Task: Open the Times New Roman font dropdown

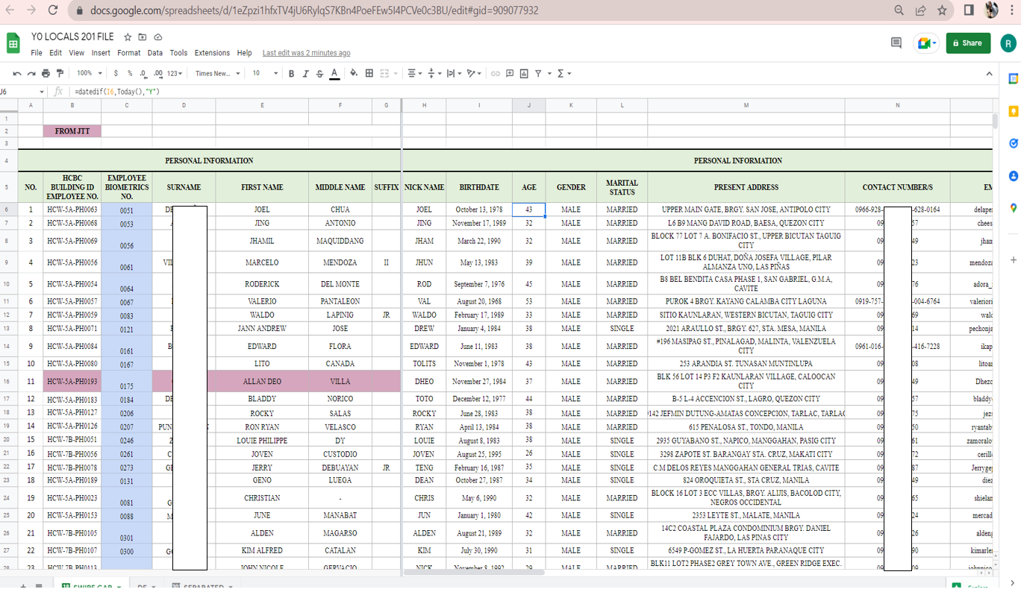Action: click(x=218, y=74)
